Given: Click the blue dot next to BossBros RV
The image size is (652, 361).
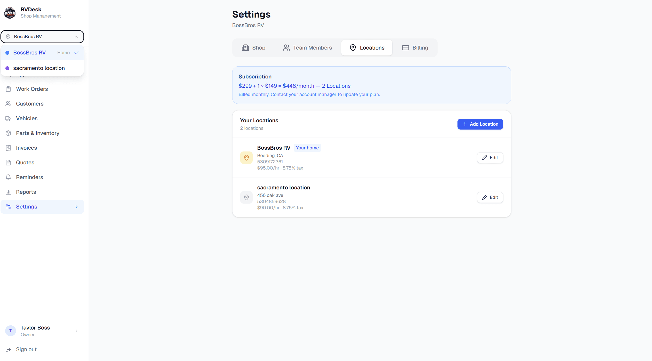Looking at the screenshot, I should point(7,53).
